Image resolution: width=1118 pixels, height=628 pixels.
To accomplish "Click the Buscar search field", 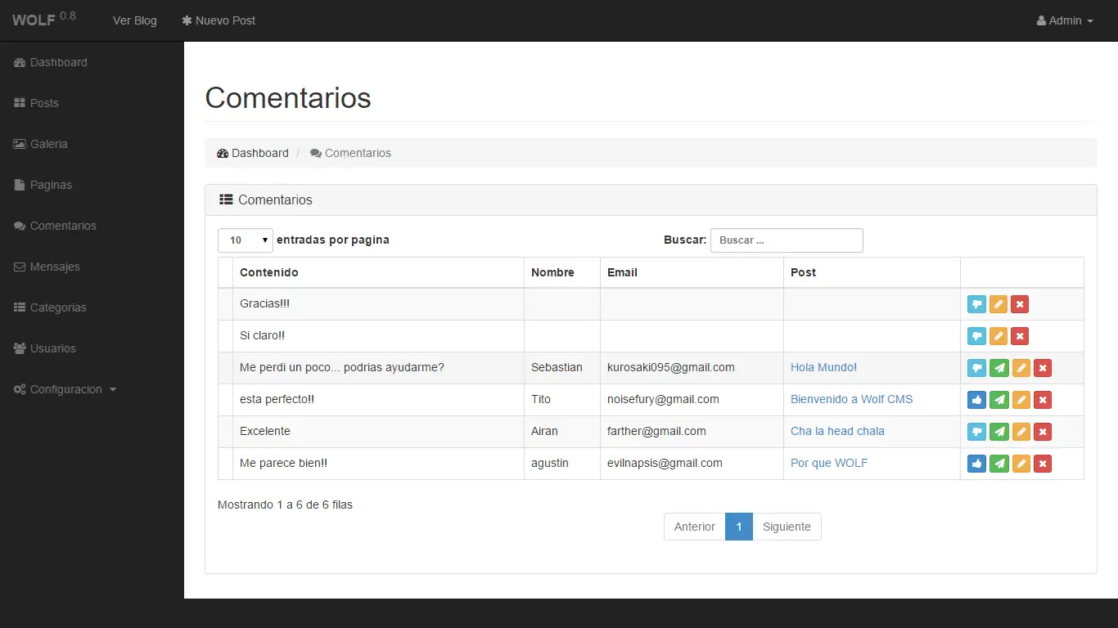I will coord(787,240).
